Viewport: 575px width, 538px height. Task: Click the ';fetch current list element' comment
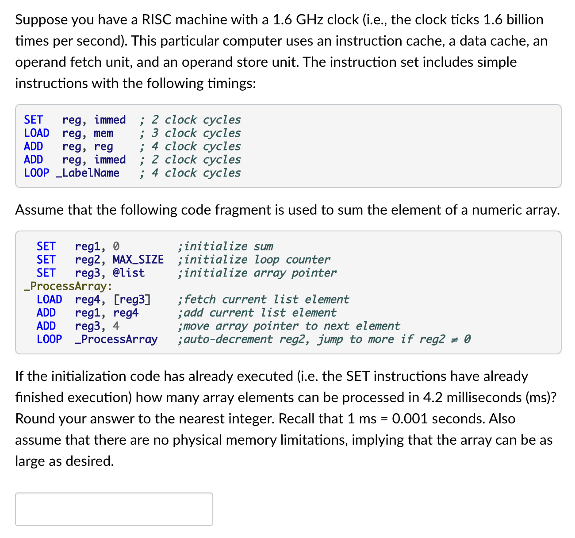point(264,300)
